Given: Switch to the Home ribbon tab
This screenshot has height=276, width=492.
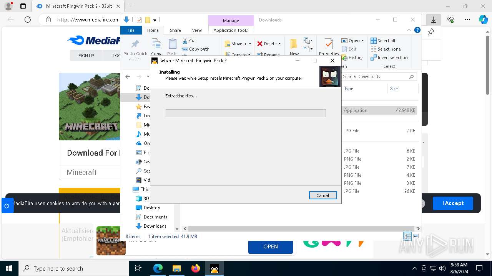Looking at the screenshot, I should click(x=153, y=30).
